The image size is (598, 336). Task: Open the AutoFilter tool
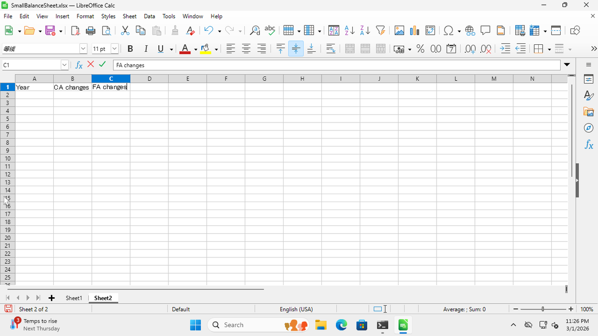pyautogui.click(x=380, y=30)
